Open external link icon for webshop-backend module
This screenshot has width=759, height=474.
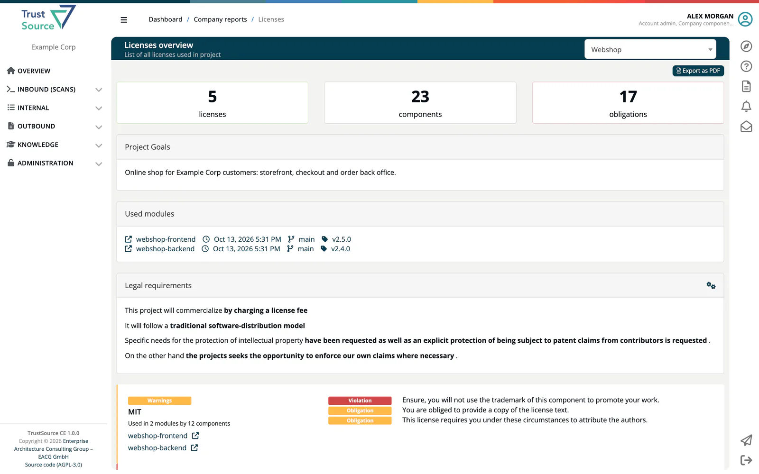[x=128, y=249]
